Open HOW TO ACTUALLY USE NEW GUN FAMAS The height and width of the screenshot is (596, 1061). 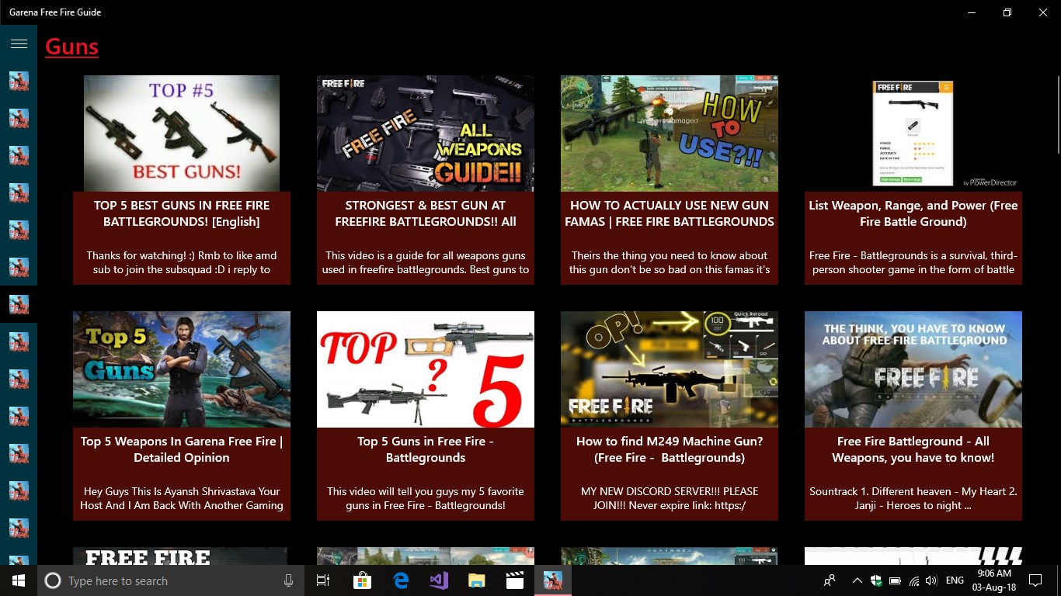tap(670, 213)
